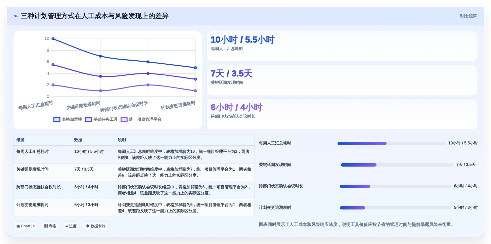Click chart axis label 关键延期发现时间
491x244 pixels.
click(83, 105)
